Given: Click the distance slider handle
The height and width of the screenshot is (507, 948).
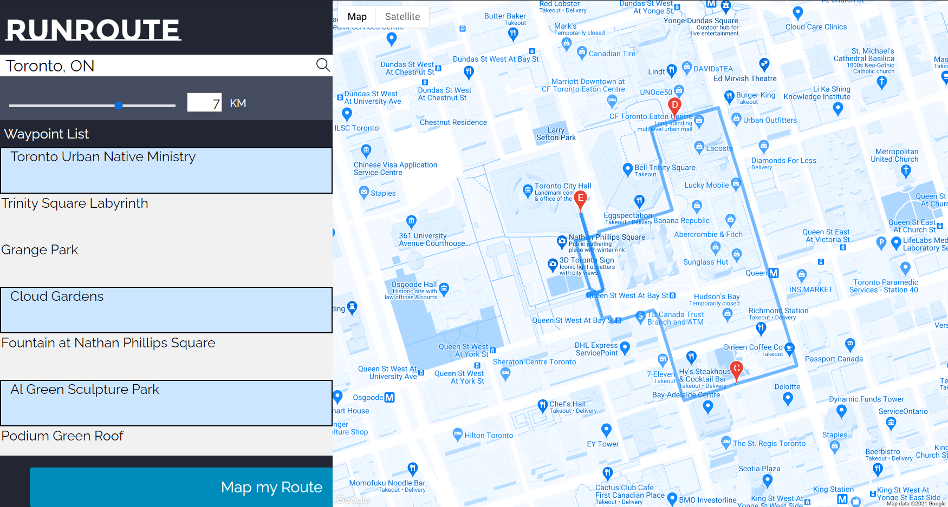Looking at the screenshot, I should tap(119, 106).
